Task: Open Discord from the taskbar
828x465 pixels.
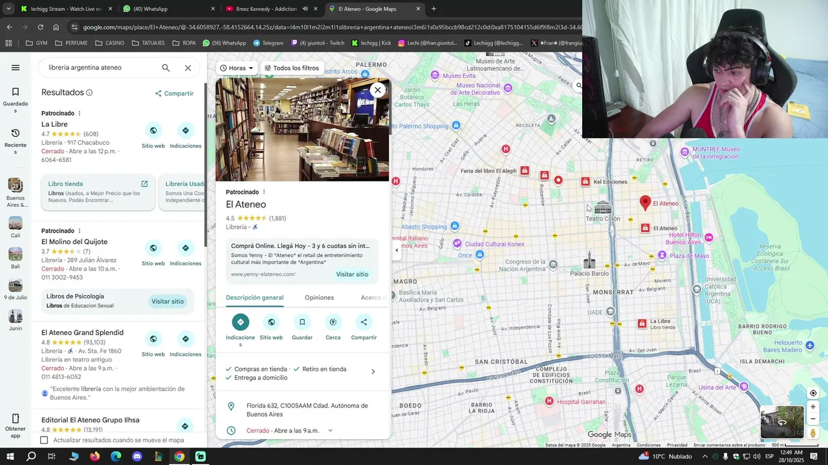Action: (137, 457)
